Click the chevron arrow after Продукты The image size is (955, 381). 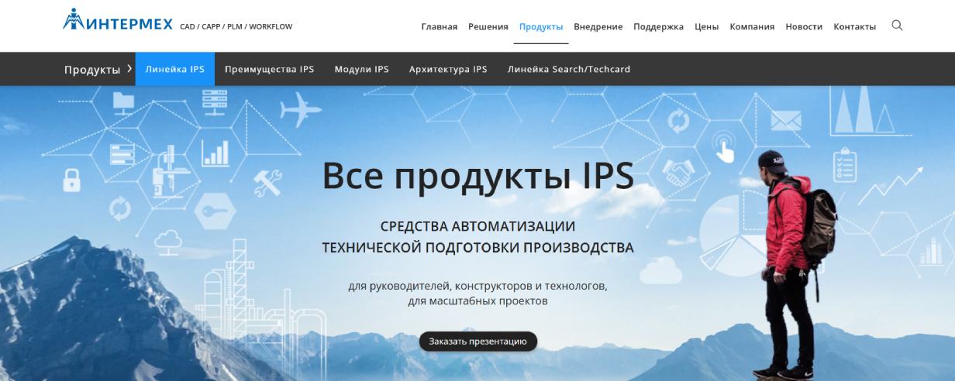click(x=129, y=69)
